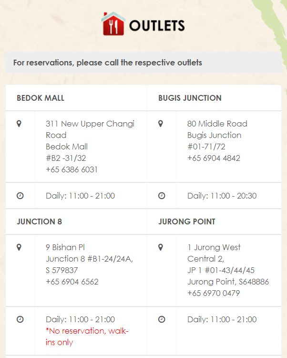Call Junction 8 at +65 6904 6562
Viewport: 287px width, 358px height.
coord(72,282)
